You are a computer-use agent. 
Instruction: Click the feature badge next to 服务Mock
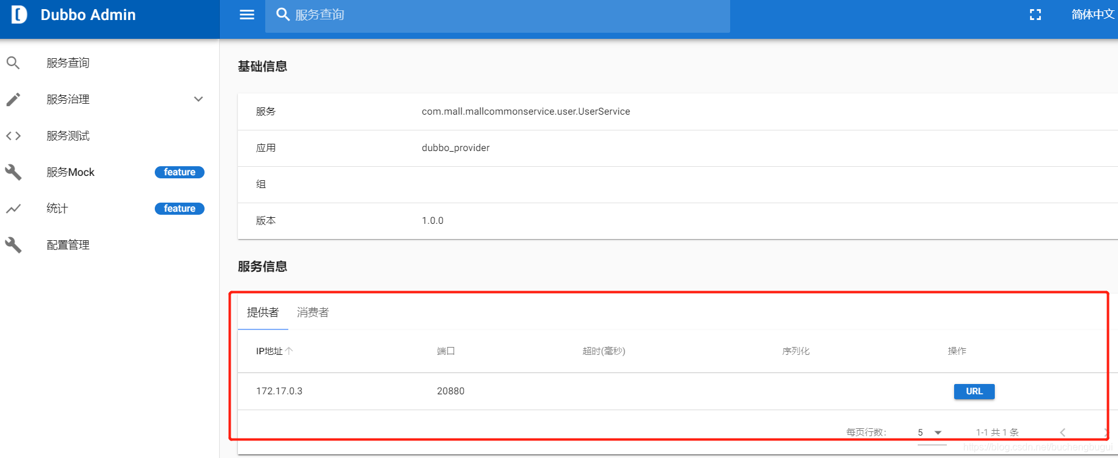point(180,172)
